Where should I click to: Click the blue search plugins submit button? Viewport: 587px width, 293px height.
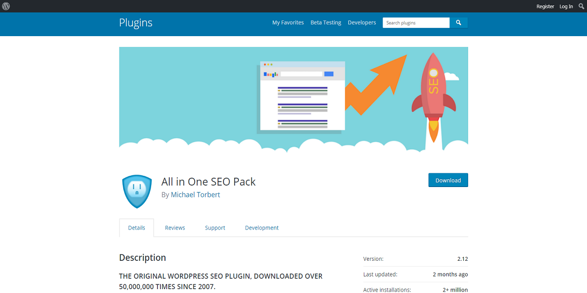(459, 22)
